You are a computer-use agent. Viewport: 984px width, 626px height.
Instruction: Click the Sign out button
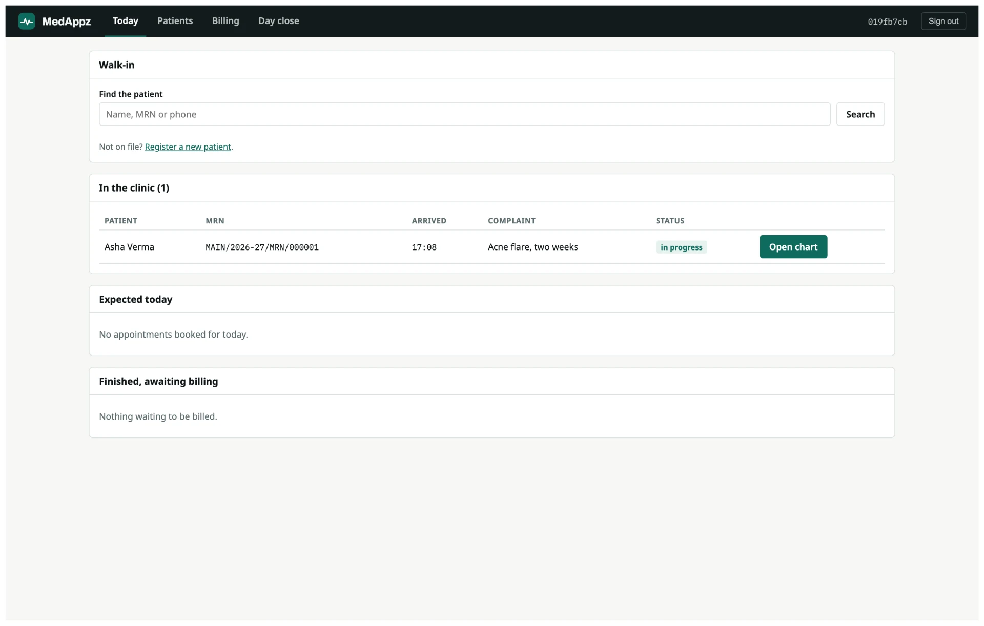pos(943,21)
